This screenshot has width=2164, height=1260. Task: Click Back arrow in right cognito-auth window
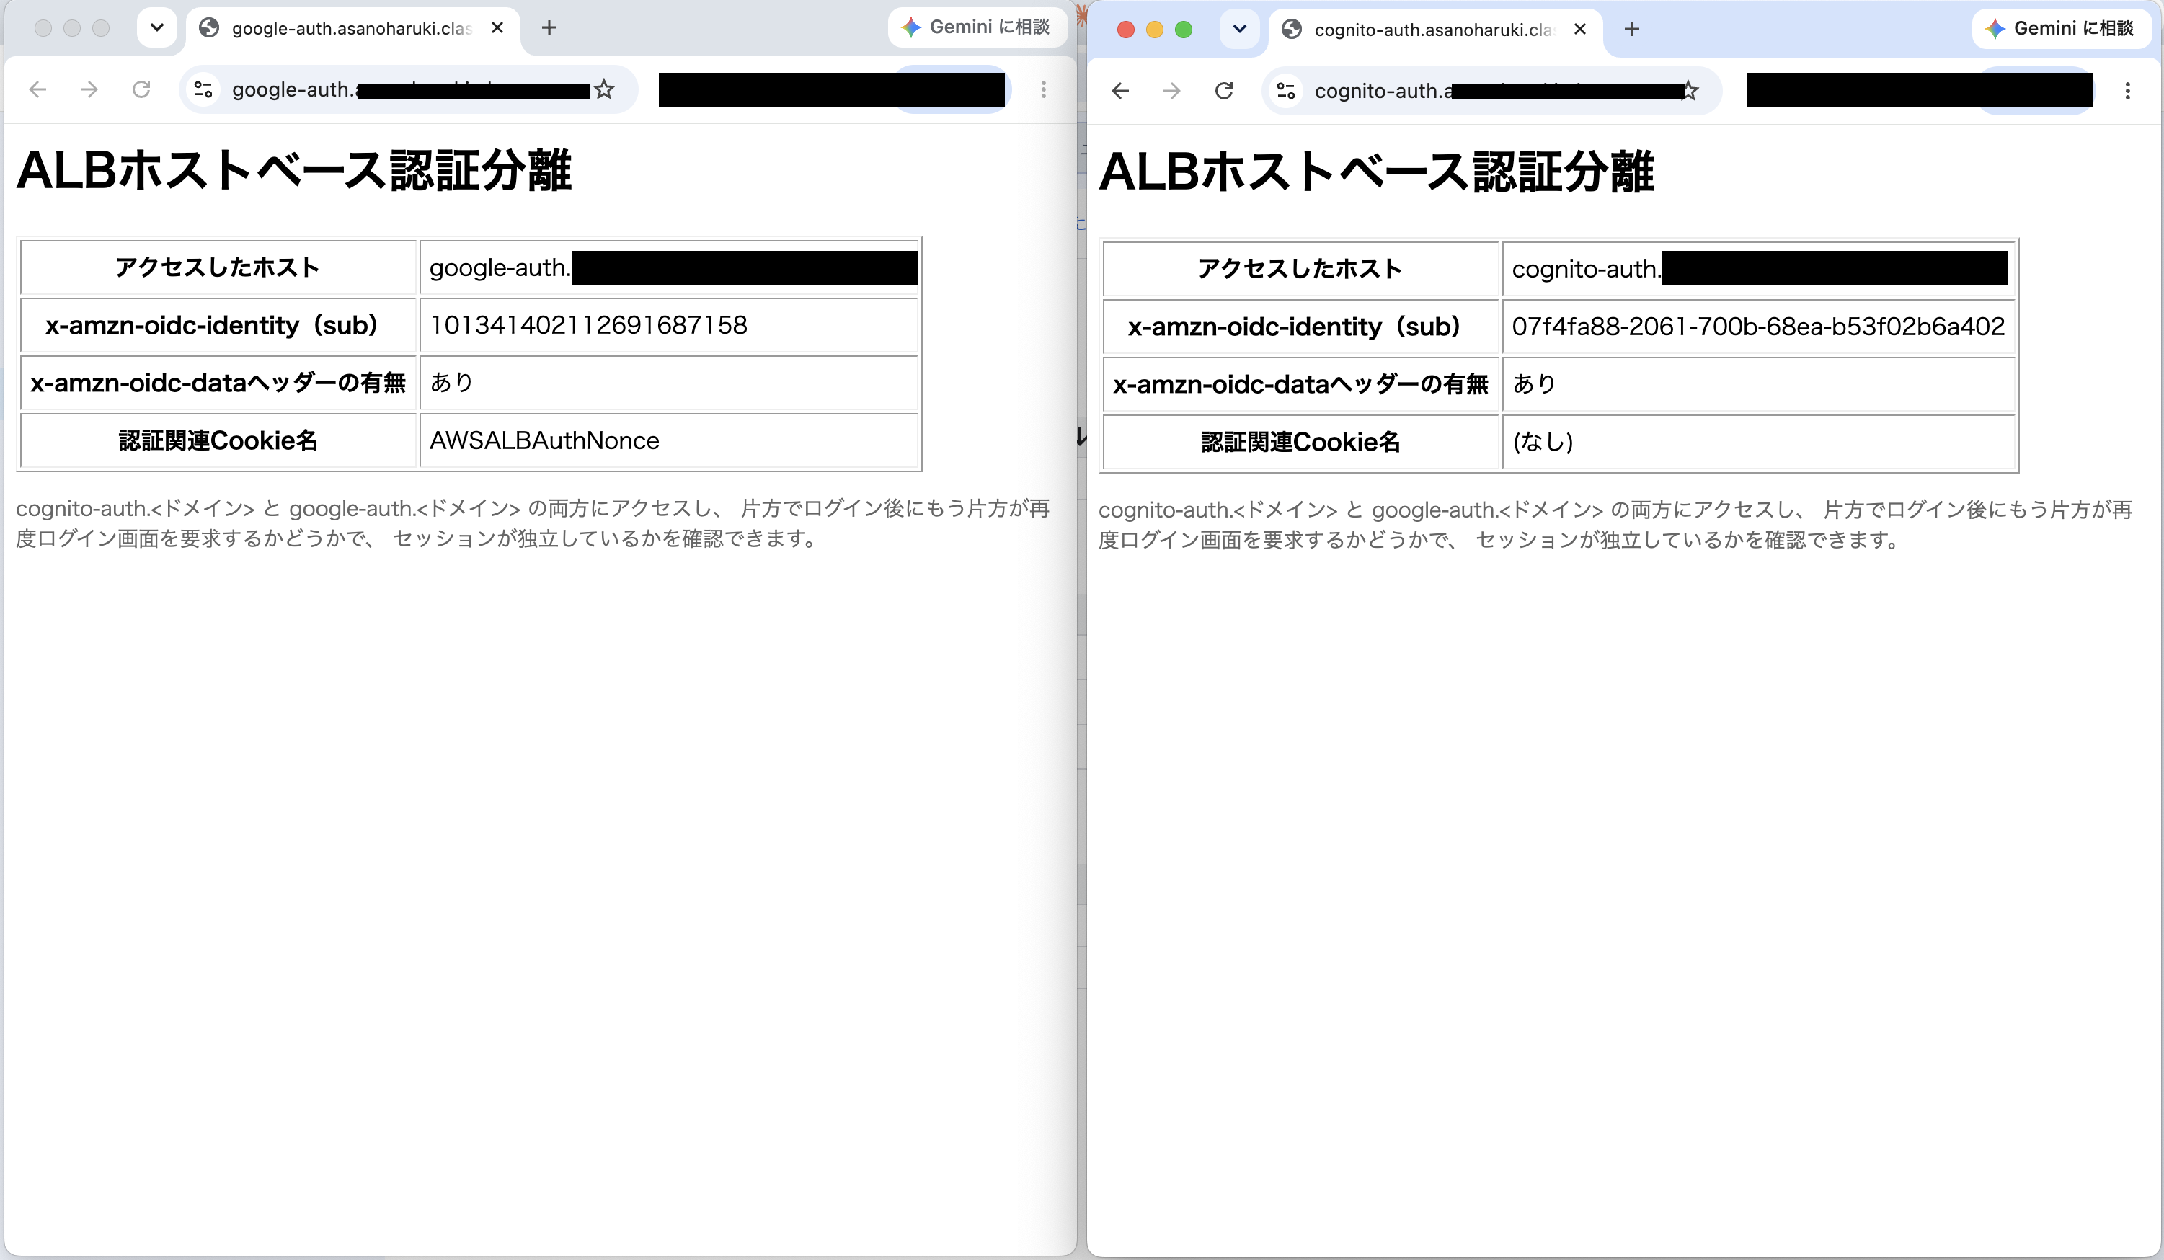coord(1121,91)
